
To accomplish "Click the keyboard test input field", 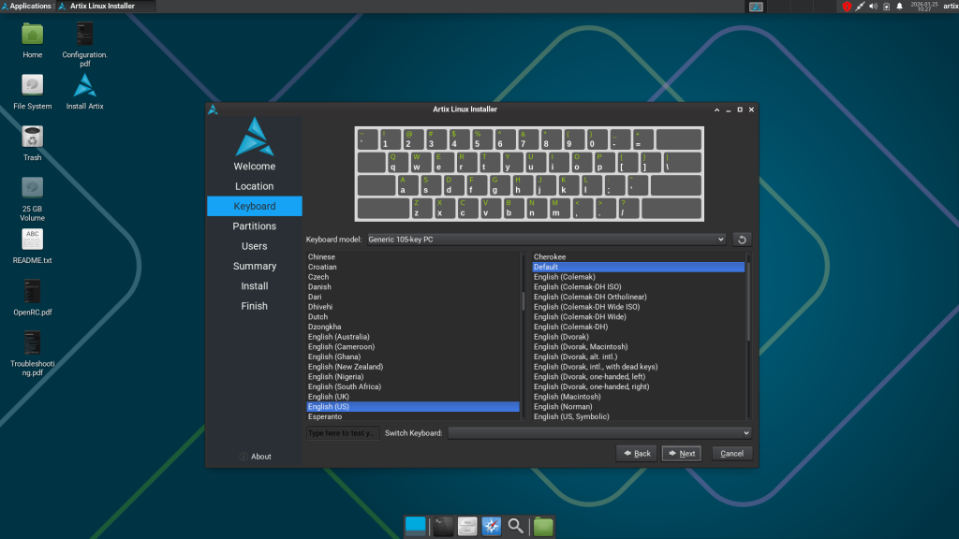I will pyautogui.click(x=342, y=433).
